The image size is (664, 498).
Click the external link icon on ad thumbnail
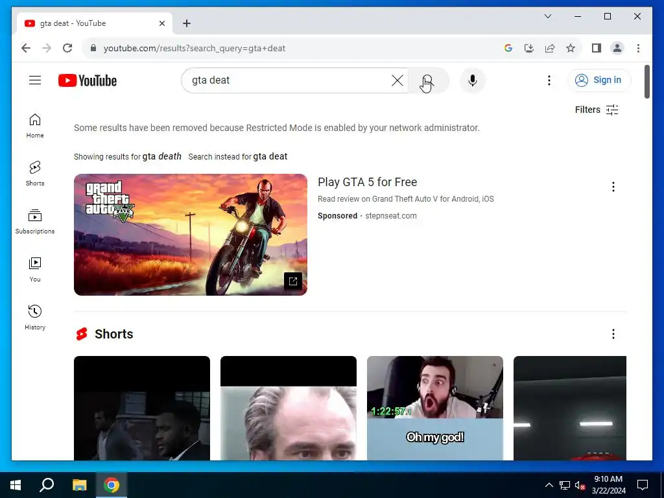293,281
